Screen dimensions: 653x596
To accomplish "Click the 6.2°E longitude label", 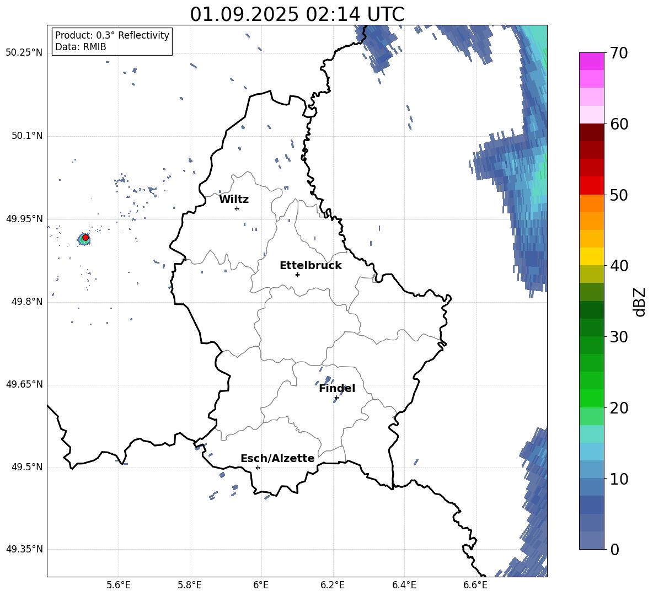I will (333, 585).
